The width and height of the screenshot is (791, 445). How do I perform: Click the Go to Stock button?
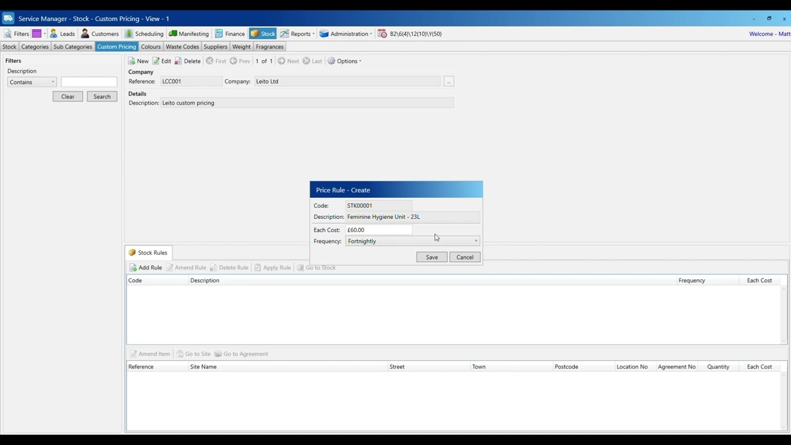coord(316,268)
